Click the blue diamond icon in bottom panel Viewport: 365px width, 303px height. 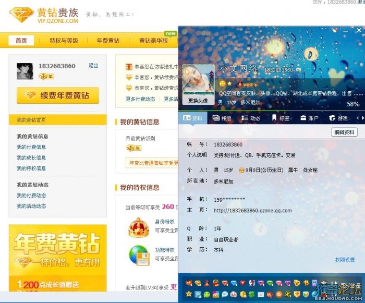click(234, 283)
